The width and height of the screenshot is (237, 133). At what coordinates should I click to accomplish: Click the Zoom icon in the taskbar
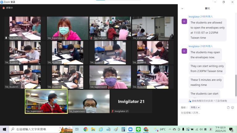coord(131,129)
